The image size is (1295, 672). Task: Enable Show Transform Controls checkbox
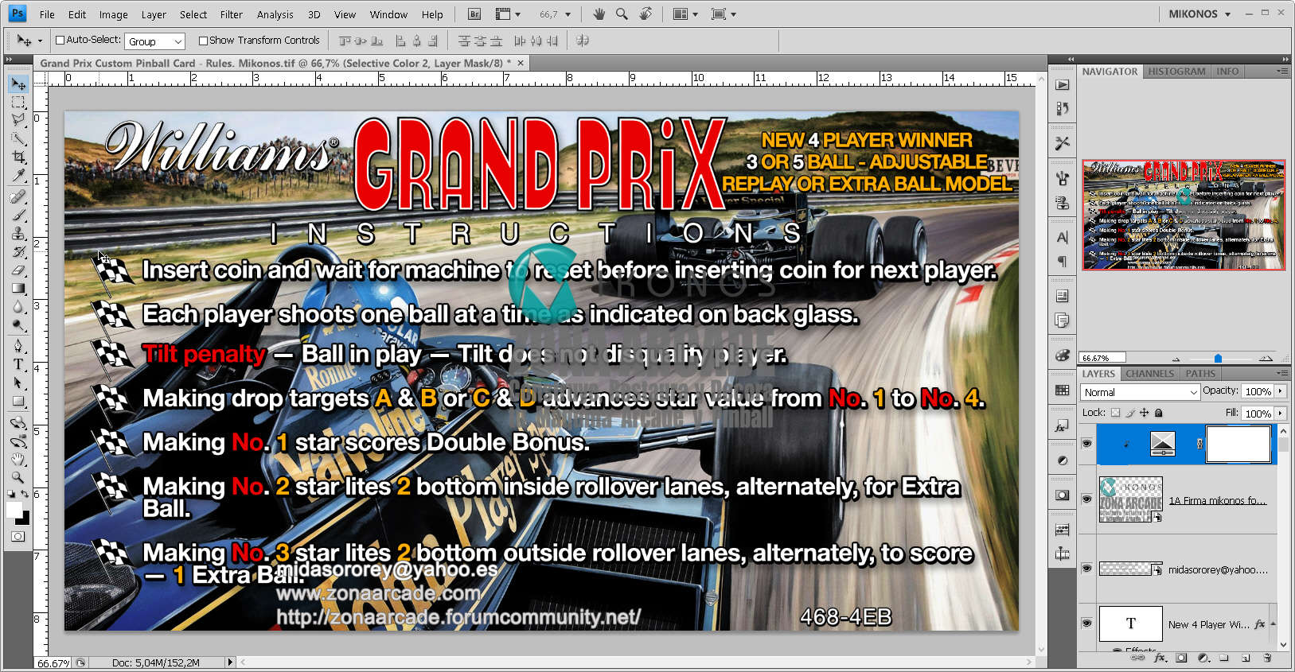[203, 41]
